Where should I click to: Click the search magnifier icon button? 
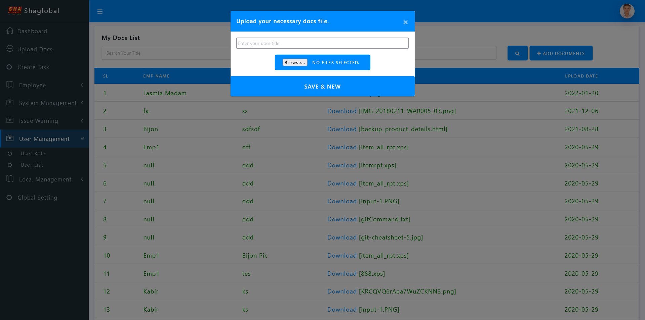517,53
